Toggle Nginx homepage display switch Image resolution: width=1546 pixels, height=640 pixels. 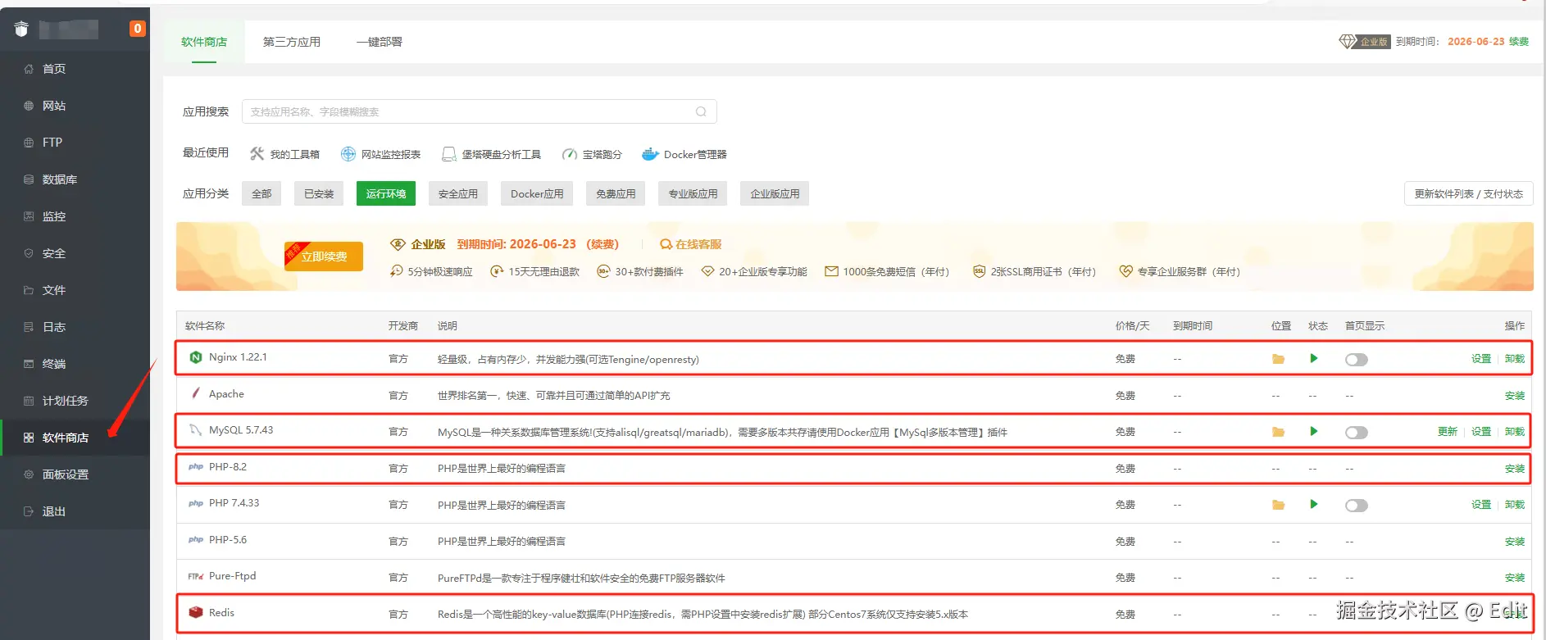(1357, 360)
